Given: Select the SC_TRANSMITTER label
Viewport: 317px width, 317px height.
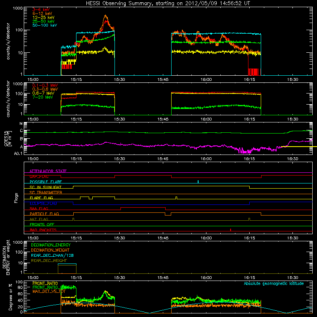Looking at the screenshot, I should (46, 193).
